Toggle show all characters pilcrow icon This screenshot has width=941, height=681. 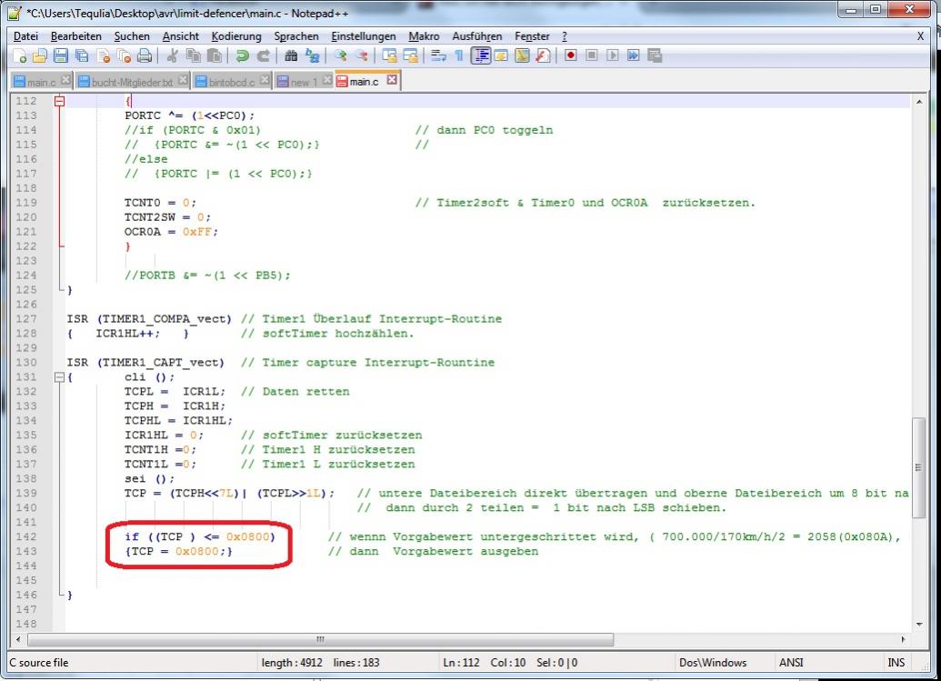pos(459,56)
